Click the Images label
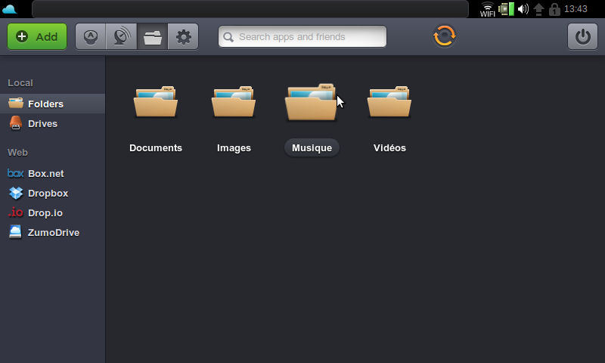Screen dimensions: 605x363 coord(234,148)
